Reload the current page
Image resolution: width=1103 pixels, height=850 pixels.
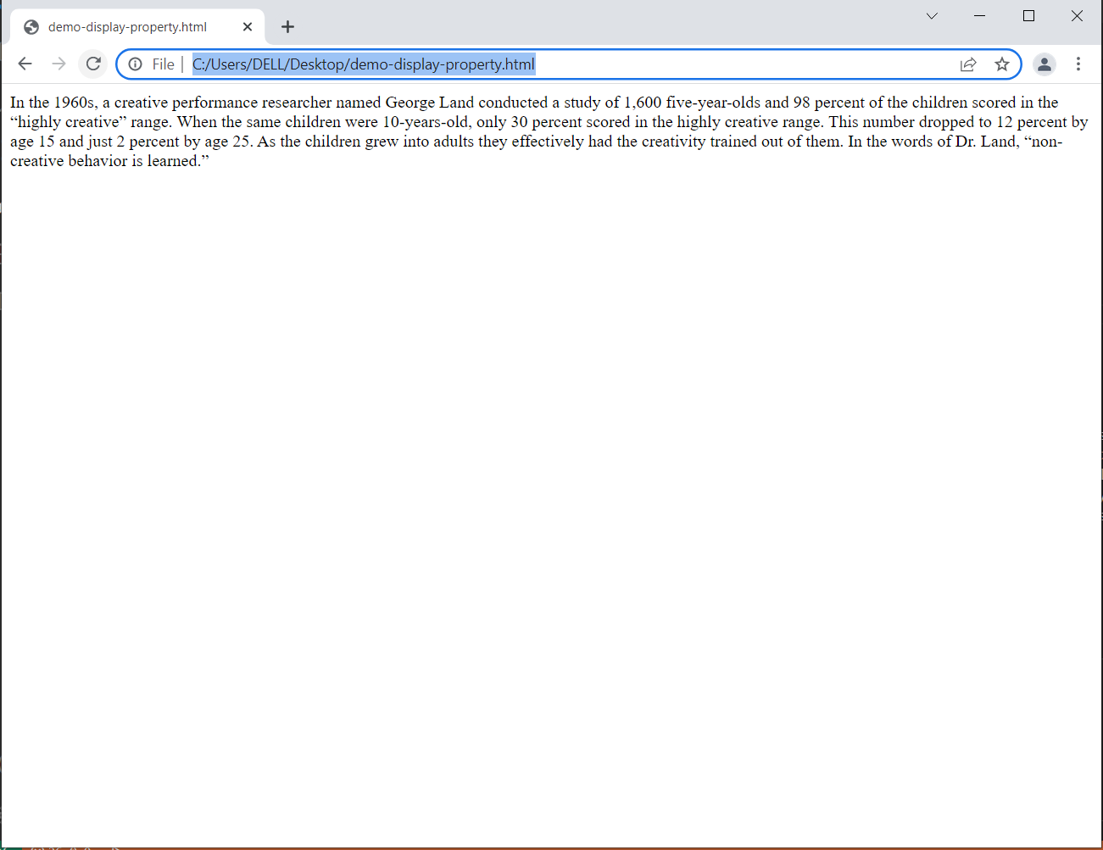(x=93, y=64)
